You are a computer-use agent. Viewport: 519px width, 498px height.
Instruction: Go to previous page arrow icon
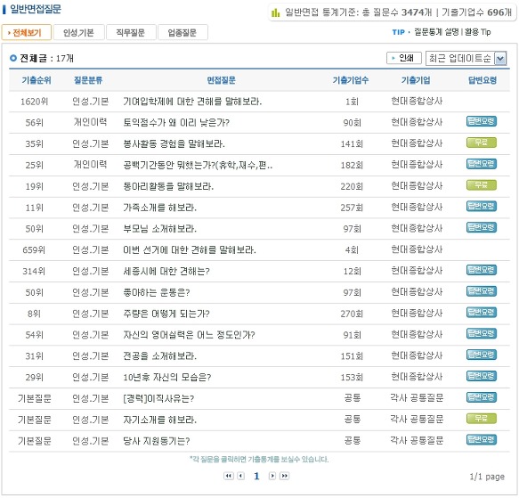[x=241, y=476]
